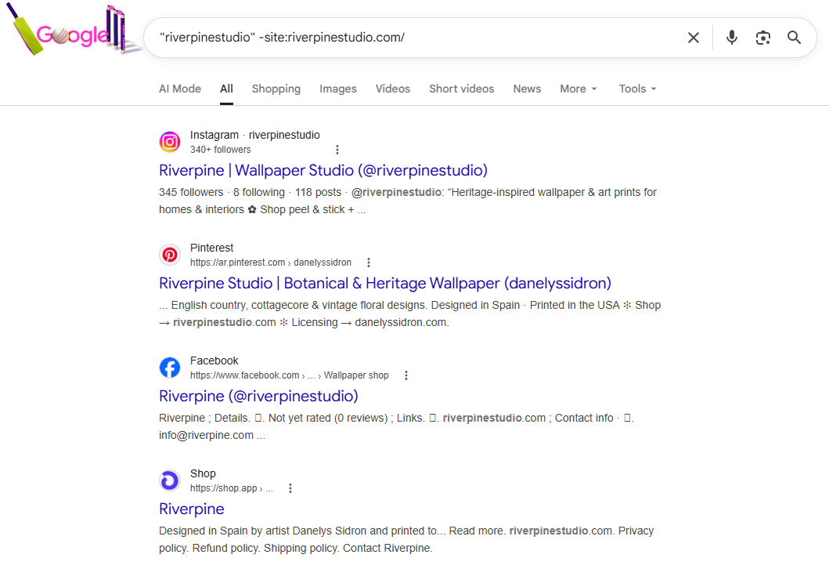829x569 pixels.
Task: Open the Short videos tab
Action: click(462, 89)
